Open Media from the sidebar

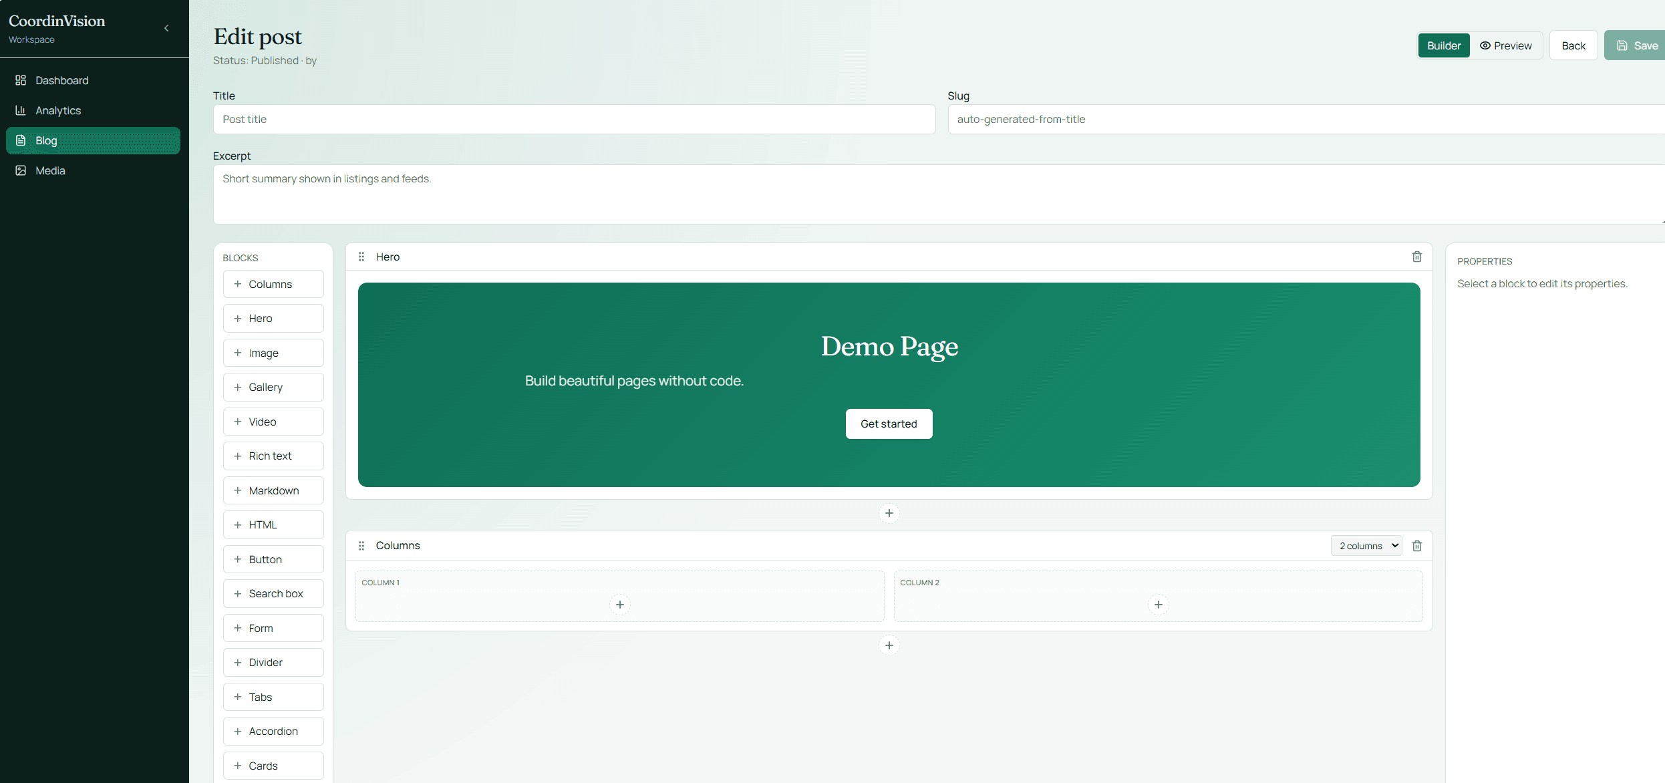click(x=94, y=170)
